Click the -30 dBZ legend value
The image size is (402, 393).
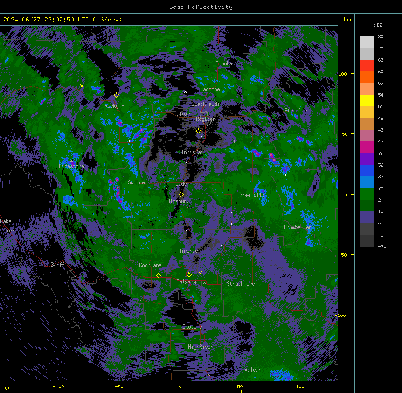pyautogui.click(x=382, y=246)
